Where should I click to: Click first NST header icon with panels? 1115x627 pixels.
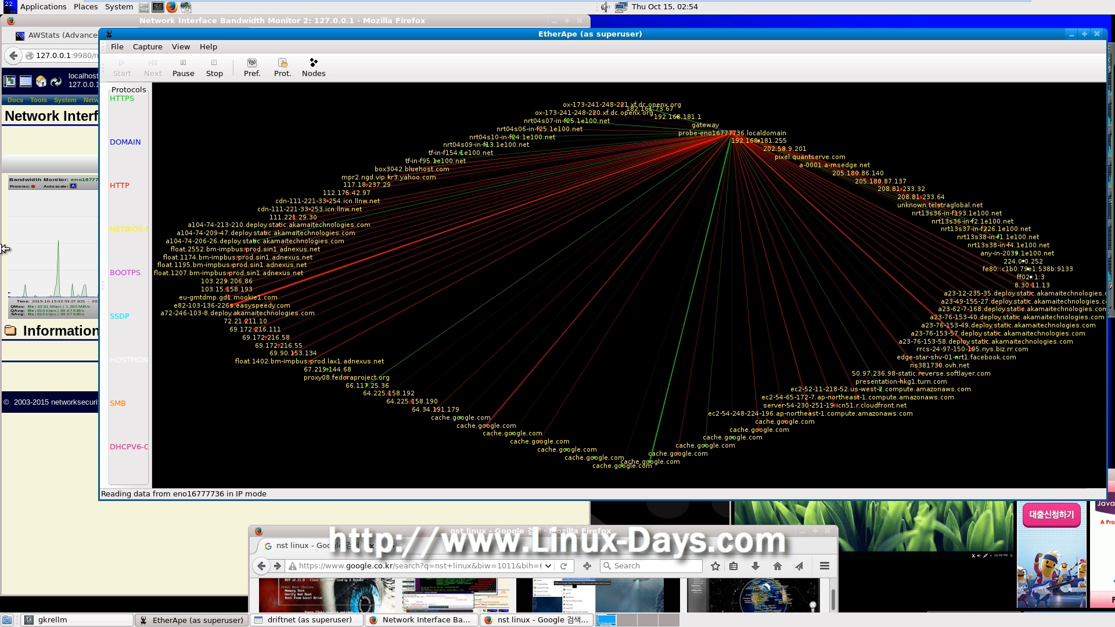click(10, 81)
